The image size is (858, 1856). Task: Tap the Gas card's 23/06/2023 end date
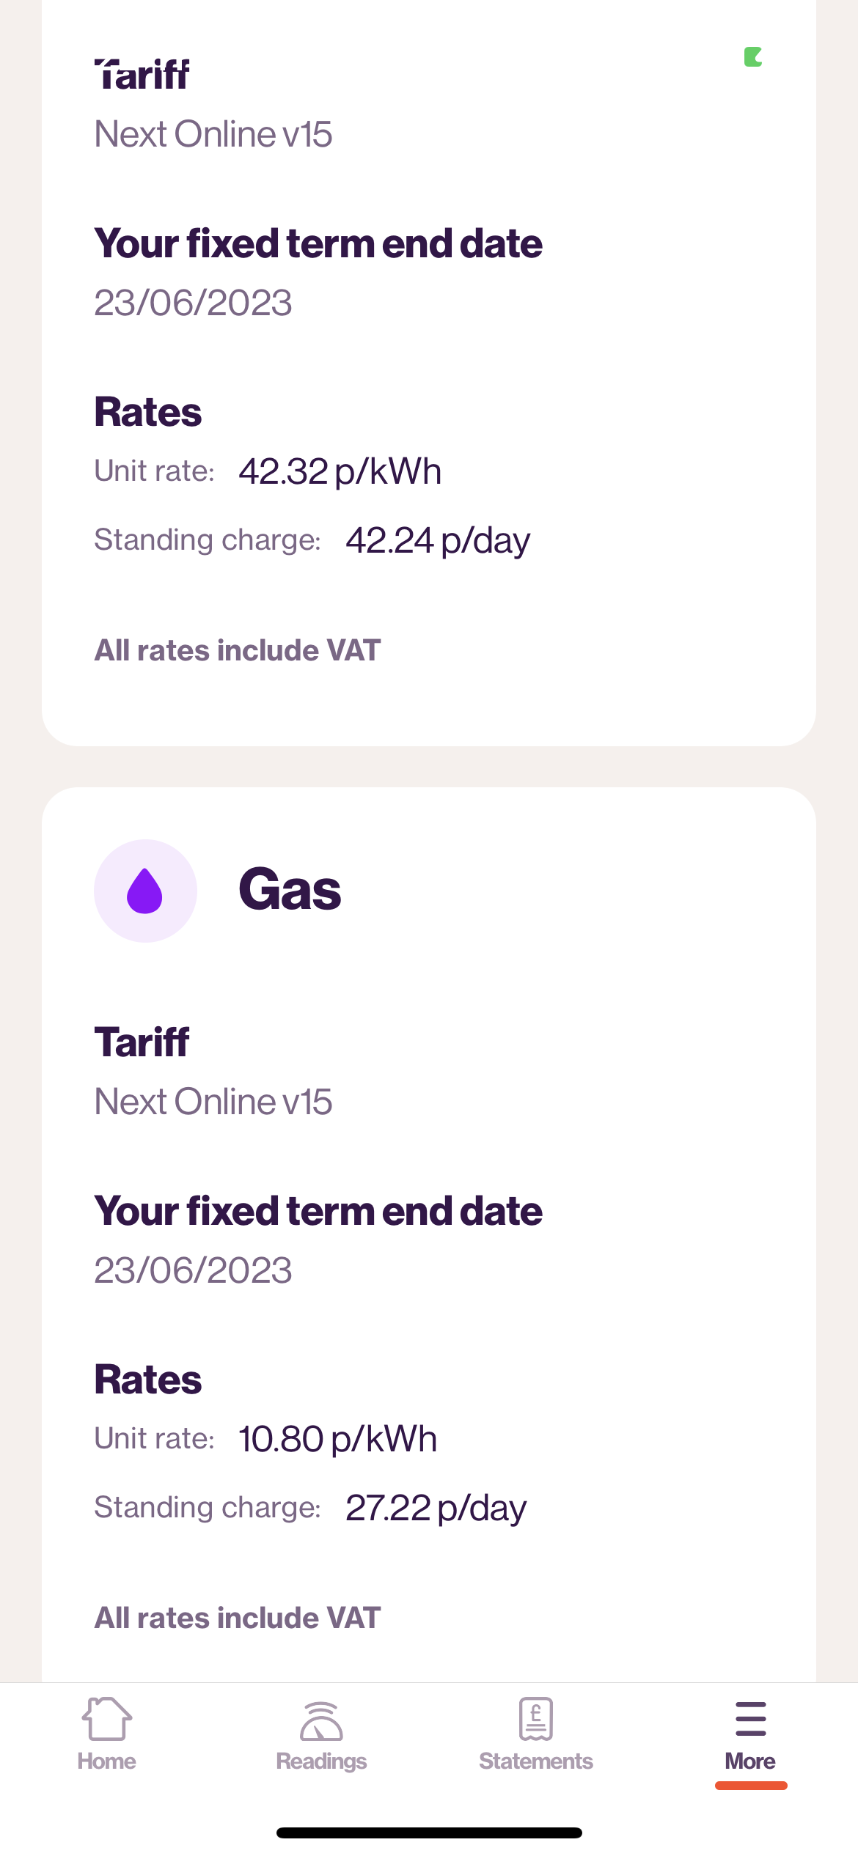pos(194,1270)
